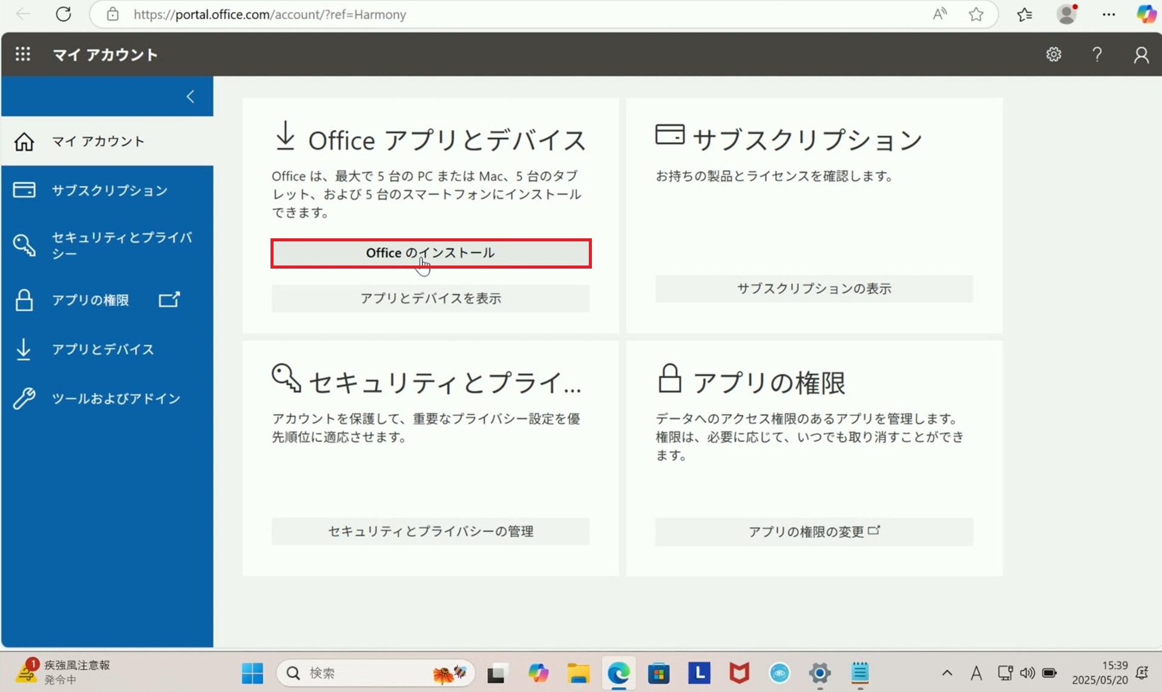Viewport: 1162px width, 692px height.
Task: Open Microsoft Store in taskbar
Action: (x=658, y=673)
